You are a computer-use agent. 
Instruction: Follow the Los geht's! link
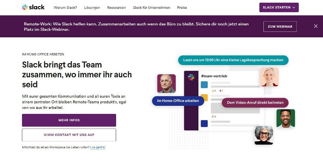(x=98, y=147)
